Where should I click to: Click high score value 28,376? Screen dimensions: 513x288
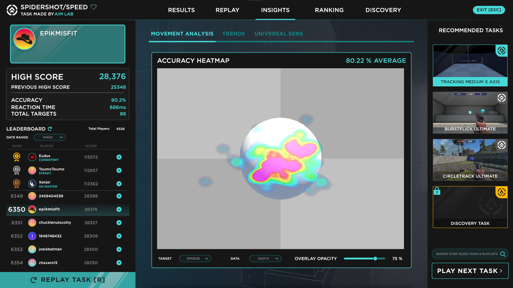[112, 77]
